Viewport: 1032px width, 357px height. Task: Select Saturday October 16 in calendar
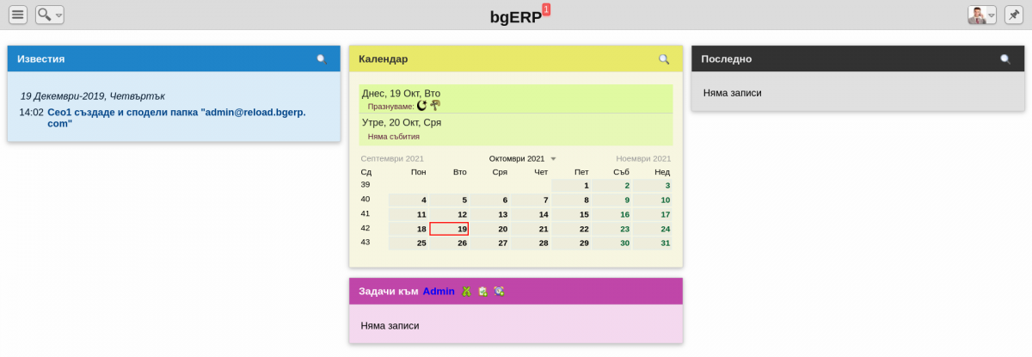click(x=611, y=214)
